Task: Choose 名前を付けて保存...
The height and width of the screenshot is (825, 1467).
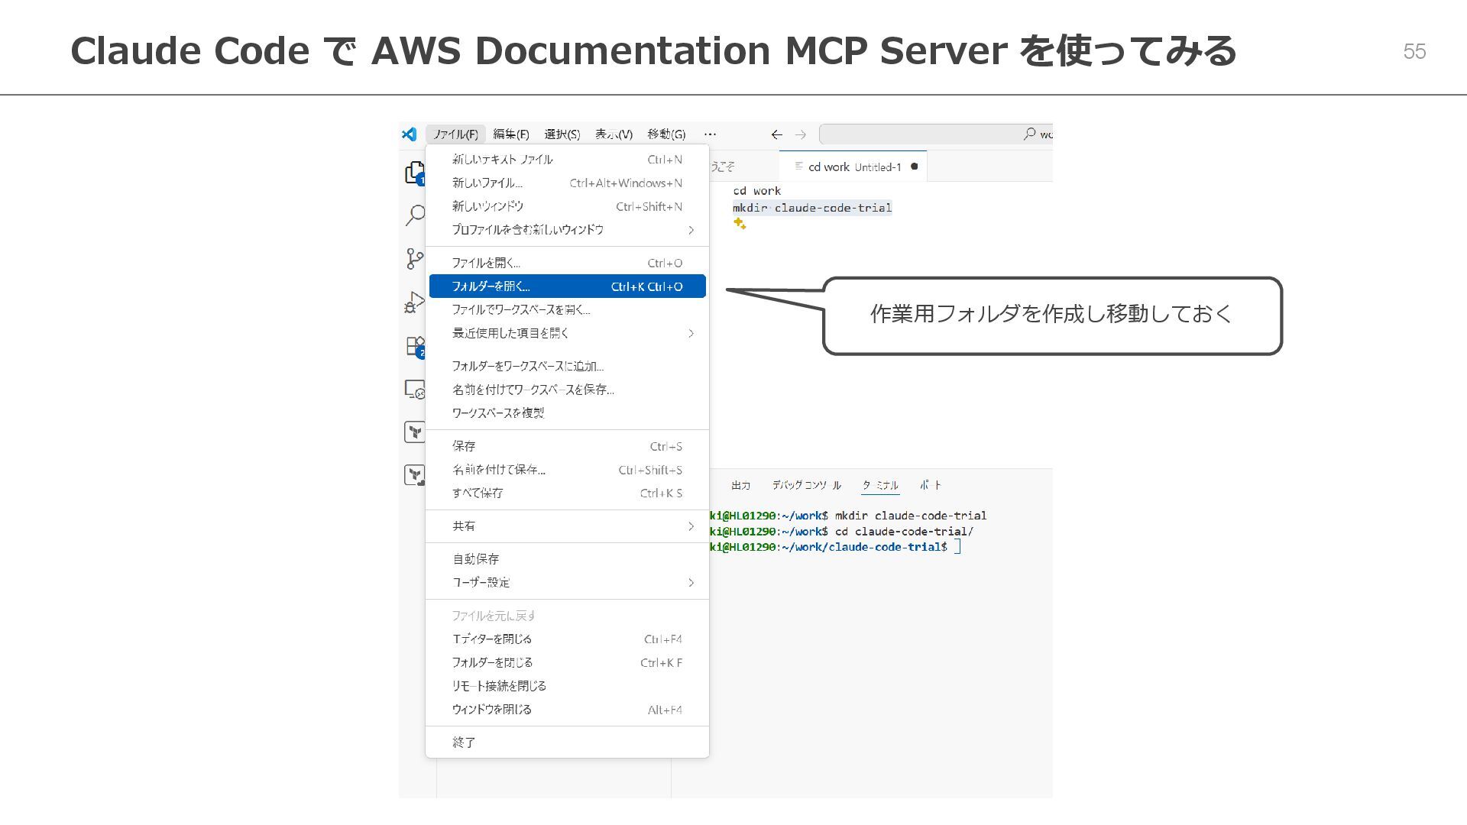Action: 567,470
